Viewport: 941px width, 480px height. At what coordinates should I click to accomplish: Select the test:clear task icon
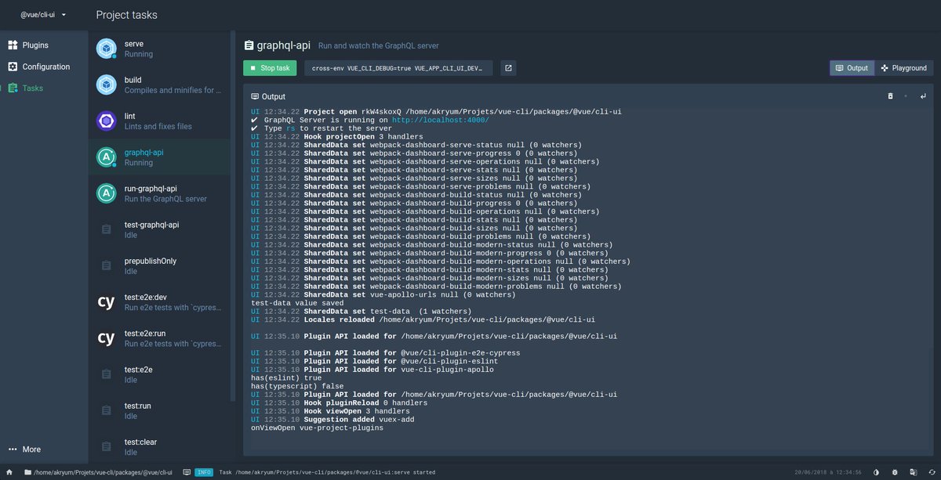point(106,446)
